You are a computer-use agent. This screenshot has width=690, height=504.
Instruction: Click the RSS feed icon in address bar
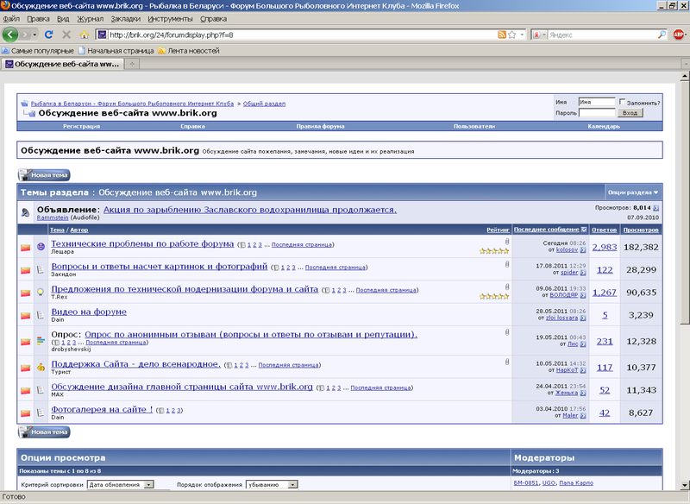[x=502, y=35]
